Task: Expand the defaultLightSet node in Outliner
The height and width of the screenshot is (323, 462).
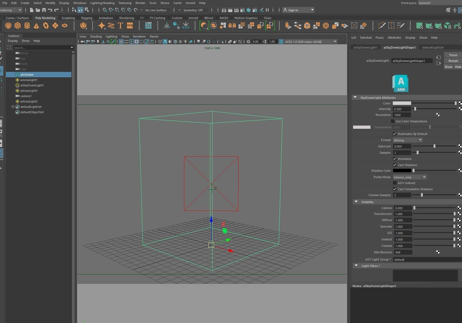Action: click(13, 107)
